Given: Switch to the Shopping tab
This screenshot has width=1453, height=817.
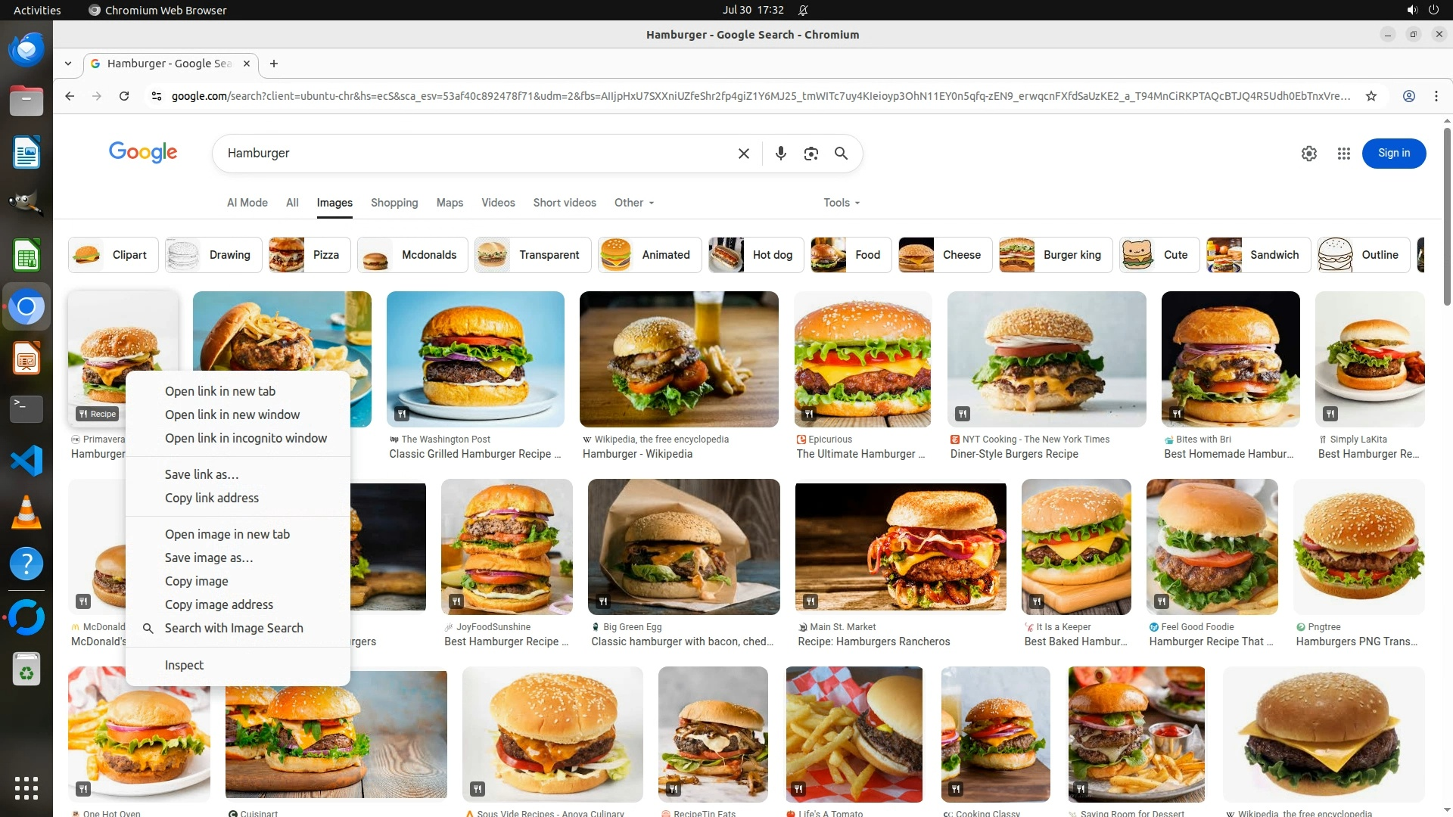Looking at the screenshot, I should click(394, 203).
